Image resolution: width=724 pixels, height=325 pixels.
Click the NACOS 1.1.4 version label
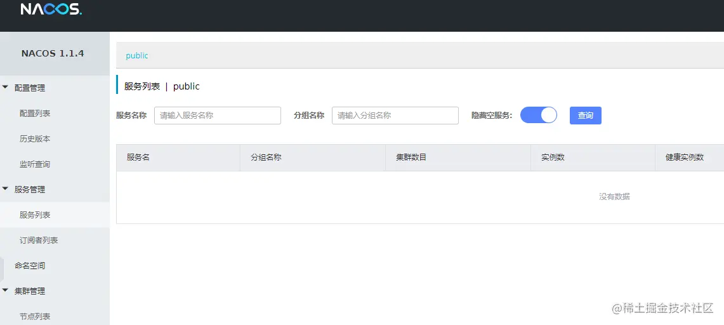pyautogui.click(x=53, y=53)
